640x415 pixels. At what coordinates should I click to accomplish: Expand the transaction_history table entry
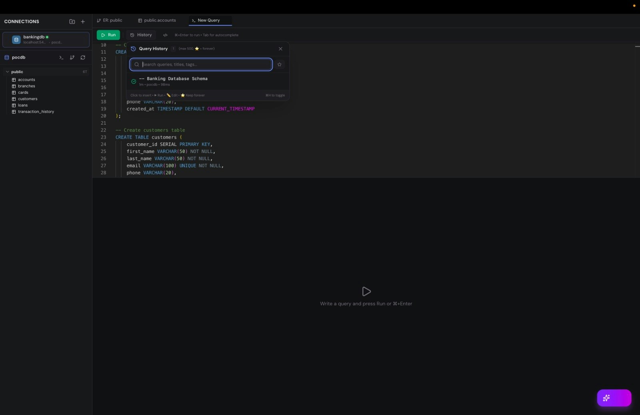(36, 111)
